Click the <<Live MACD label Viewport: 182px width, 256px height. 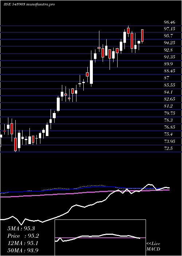(x=153, y=246)
